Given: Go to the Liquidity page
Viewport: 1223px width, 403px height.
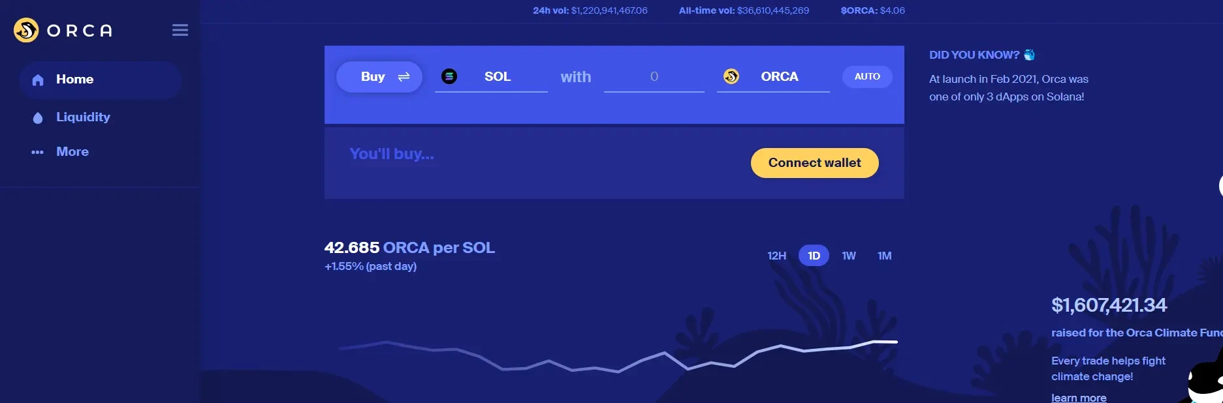Looking at the screenshot, I should tap(83, 117).
